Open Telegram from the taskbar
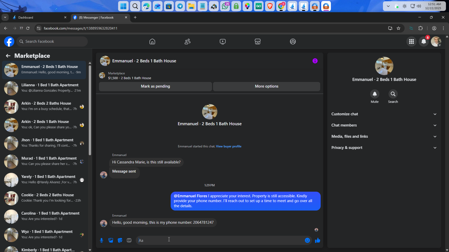449x252 pixels. tap(180, 6)
